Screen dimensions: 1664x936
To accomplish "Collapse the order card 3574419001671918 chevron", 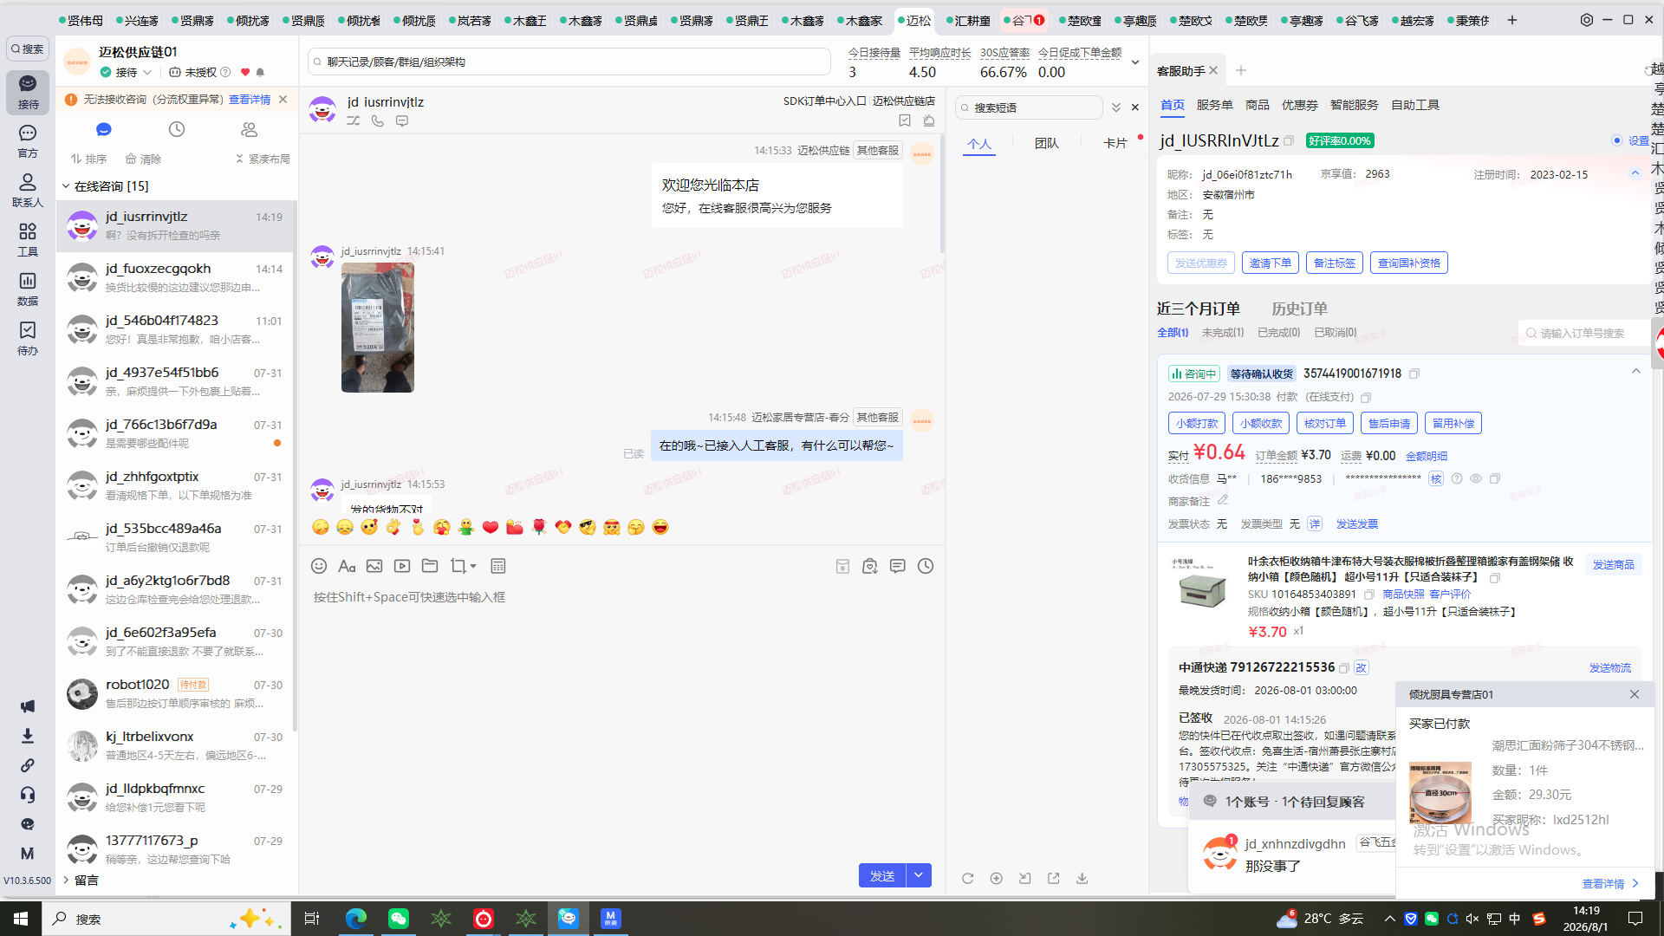I will coord(1636,372).
